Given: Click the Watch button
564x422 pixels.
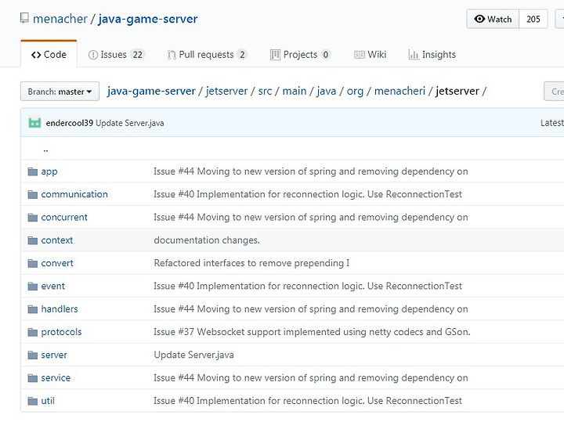Looking at the screenshot, I should point(493,19).
